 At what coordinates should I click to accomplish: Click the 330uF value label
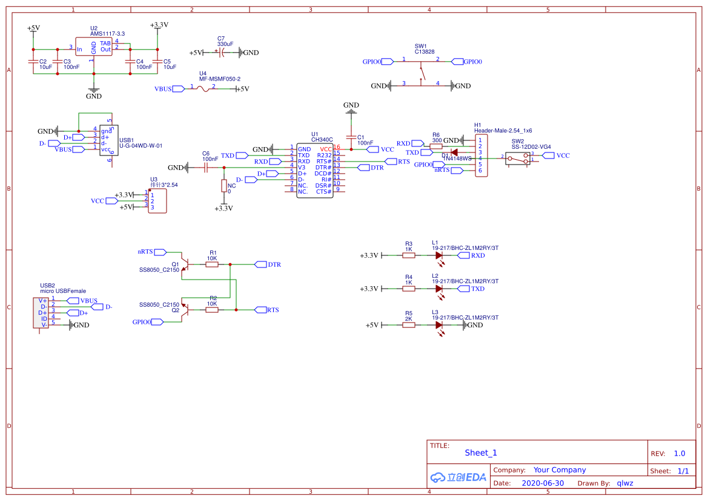(x=225, y=44)
